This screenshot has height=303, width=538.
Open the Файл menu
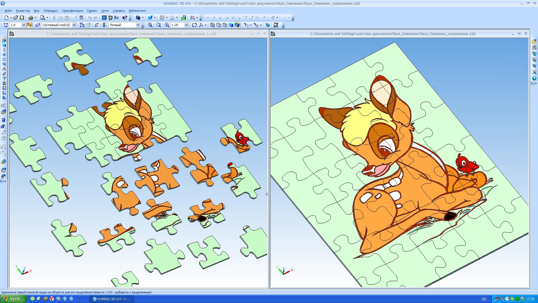8,11
